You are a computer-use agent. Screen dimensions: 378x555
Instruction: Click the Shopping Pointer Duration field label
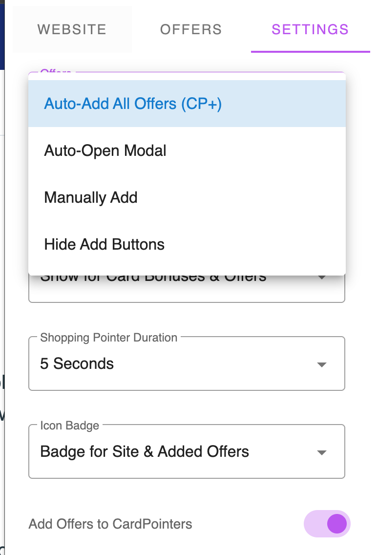[108, 338]
